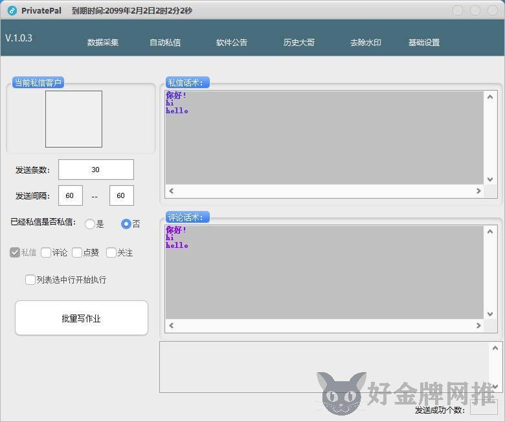Edit the 发送条数 field showing 30
Screen dimensions: 505x422
tap(96, 170)
